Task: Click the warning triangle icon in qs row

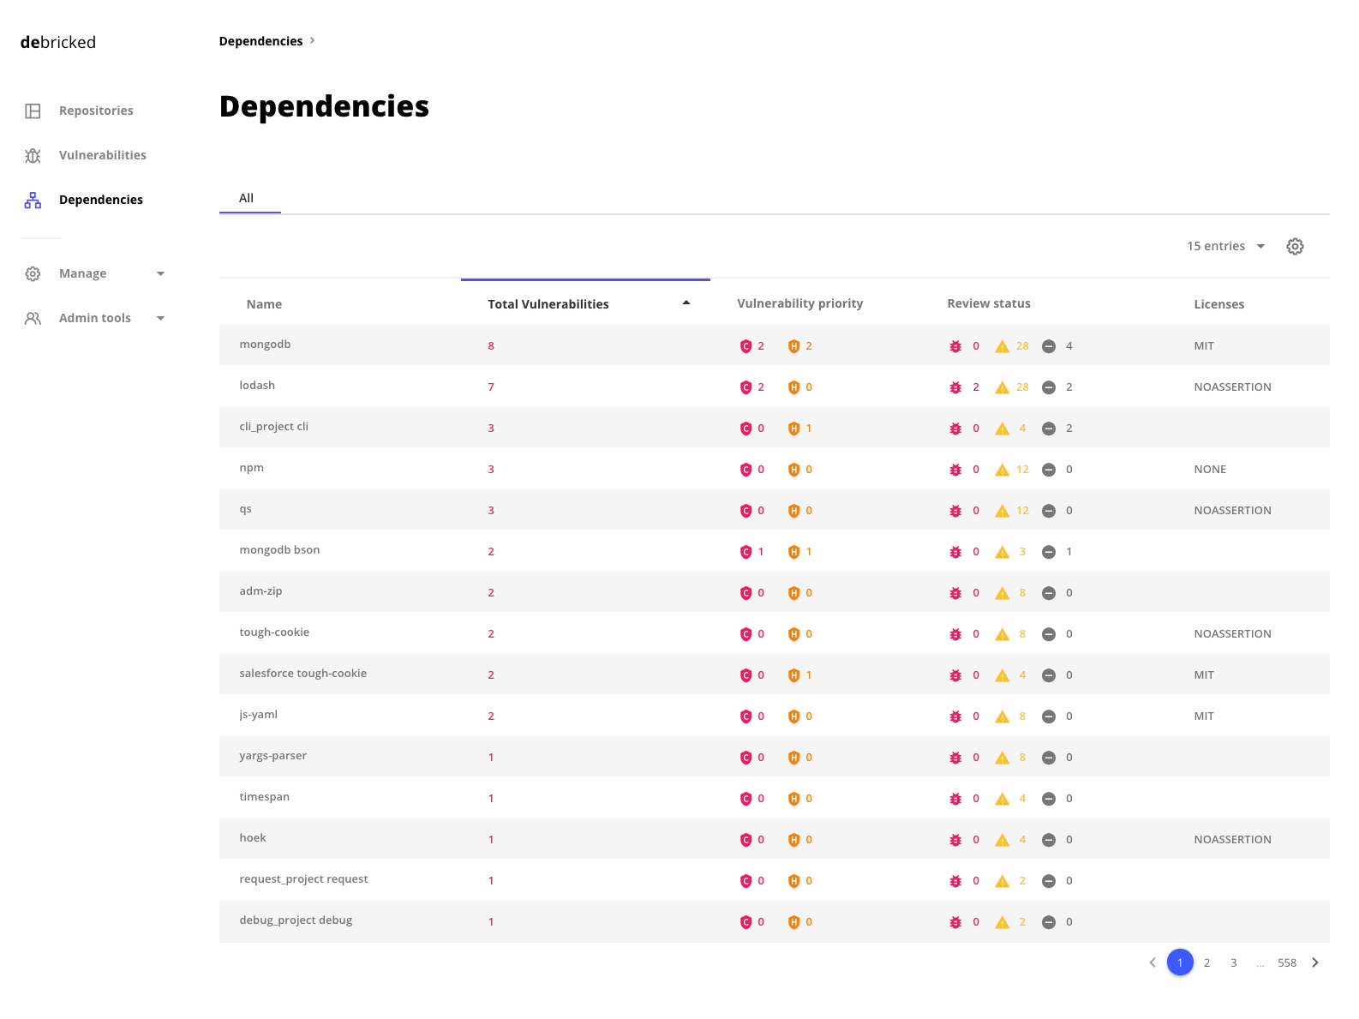Action: coord(1002,511)
